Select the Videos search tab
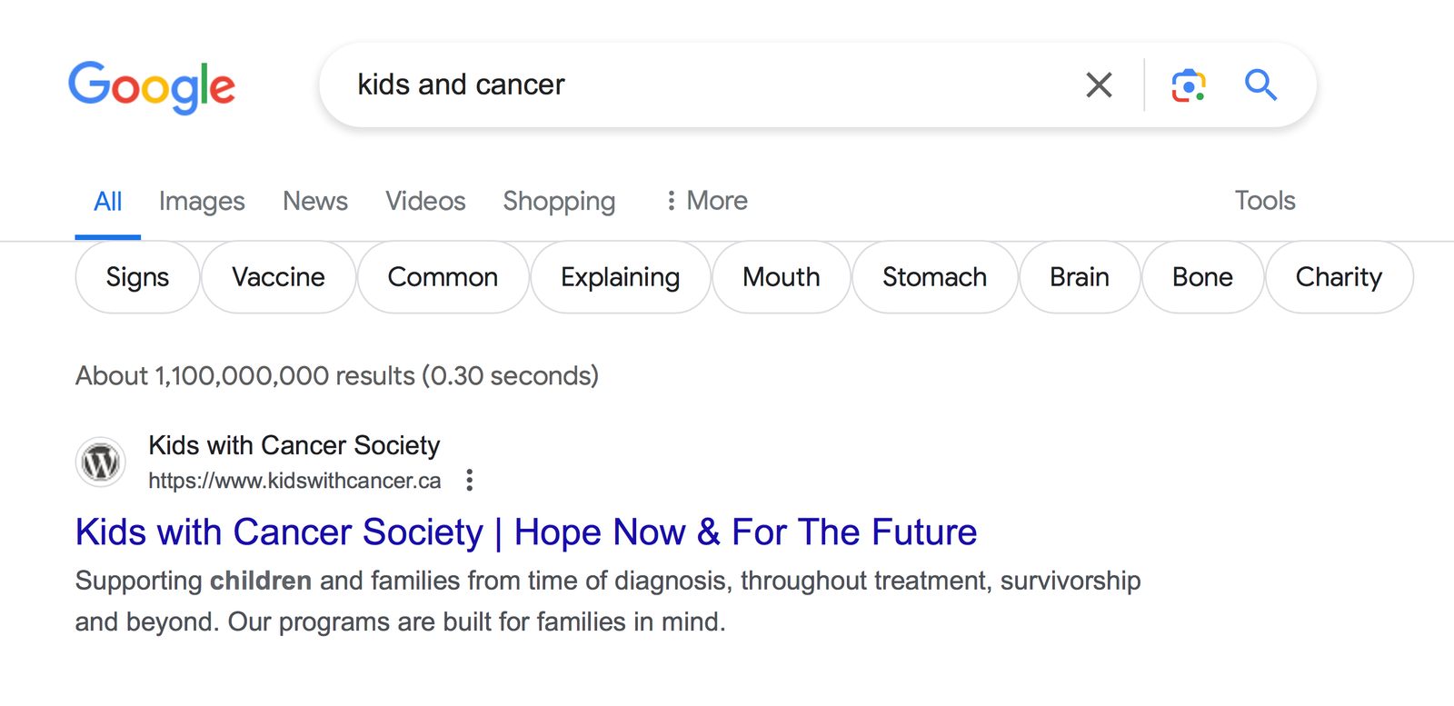The width and height of the screenshot is (1454, 706). (x=425, y=201)
